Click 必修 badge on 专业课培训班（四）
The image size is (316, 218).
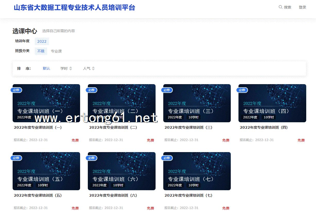(242, 90)
